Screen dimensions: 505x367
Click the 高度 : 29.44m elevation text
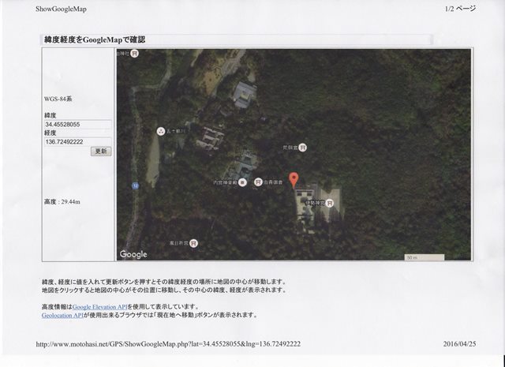pos(62,202)
